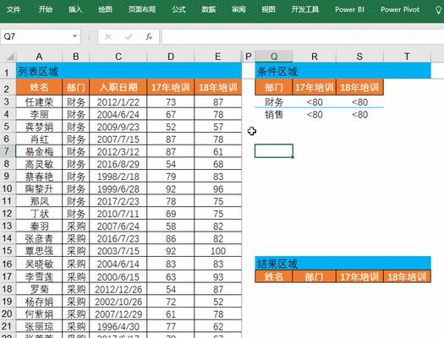
Task: Click 17年培训 header in criteria area
Action: pyautogui.click(x=315, y=87)
